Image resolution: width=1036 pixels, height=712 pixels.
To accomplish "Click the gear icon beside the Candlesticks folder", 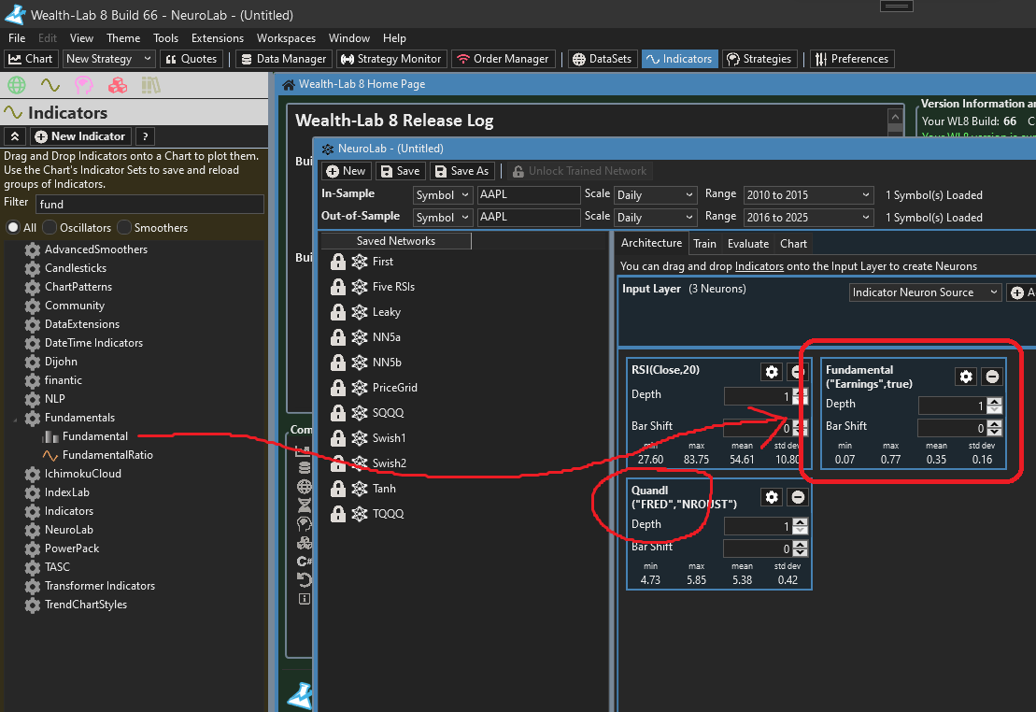I will pyautogui.click(x=33, y=268).
